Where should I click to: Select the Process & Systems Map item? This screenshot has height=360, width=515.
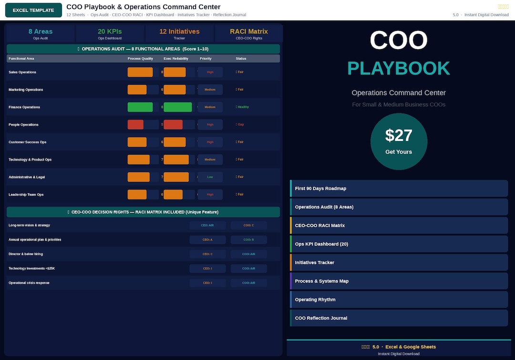[x=399, y=281]
